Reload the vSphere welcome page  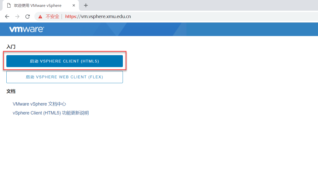click(27, 17)
